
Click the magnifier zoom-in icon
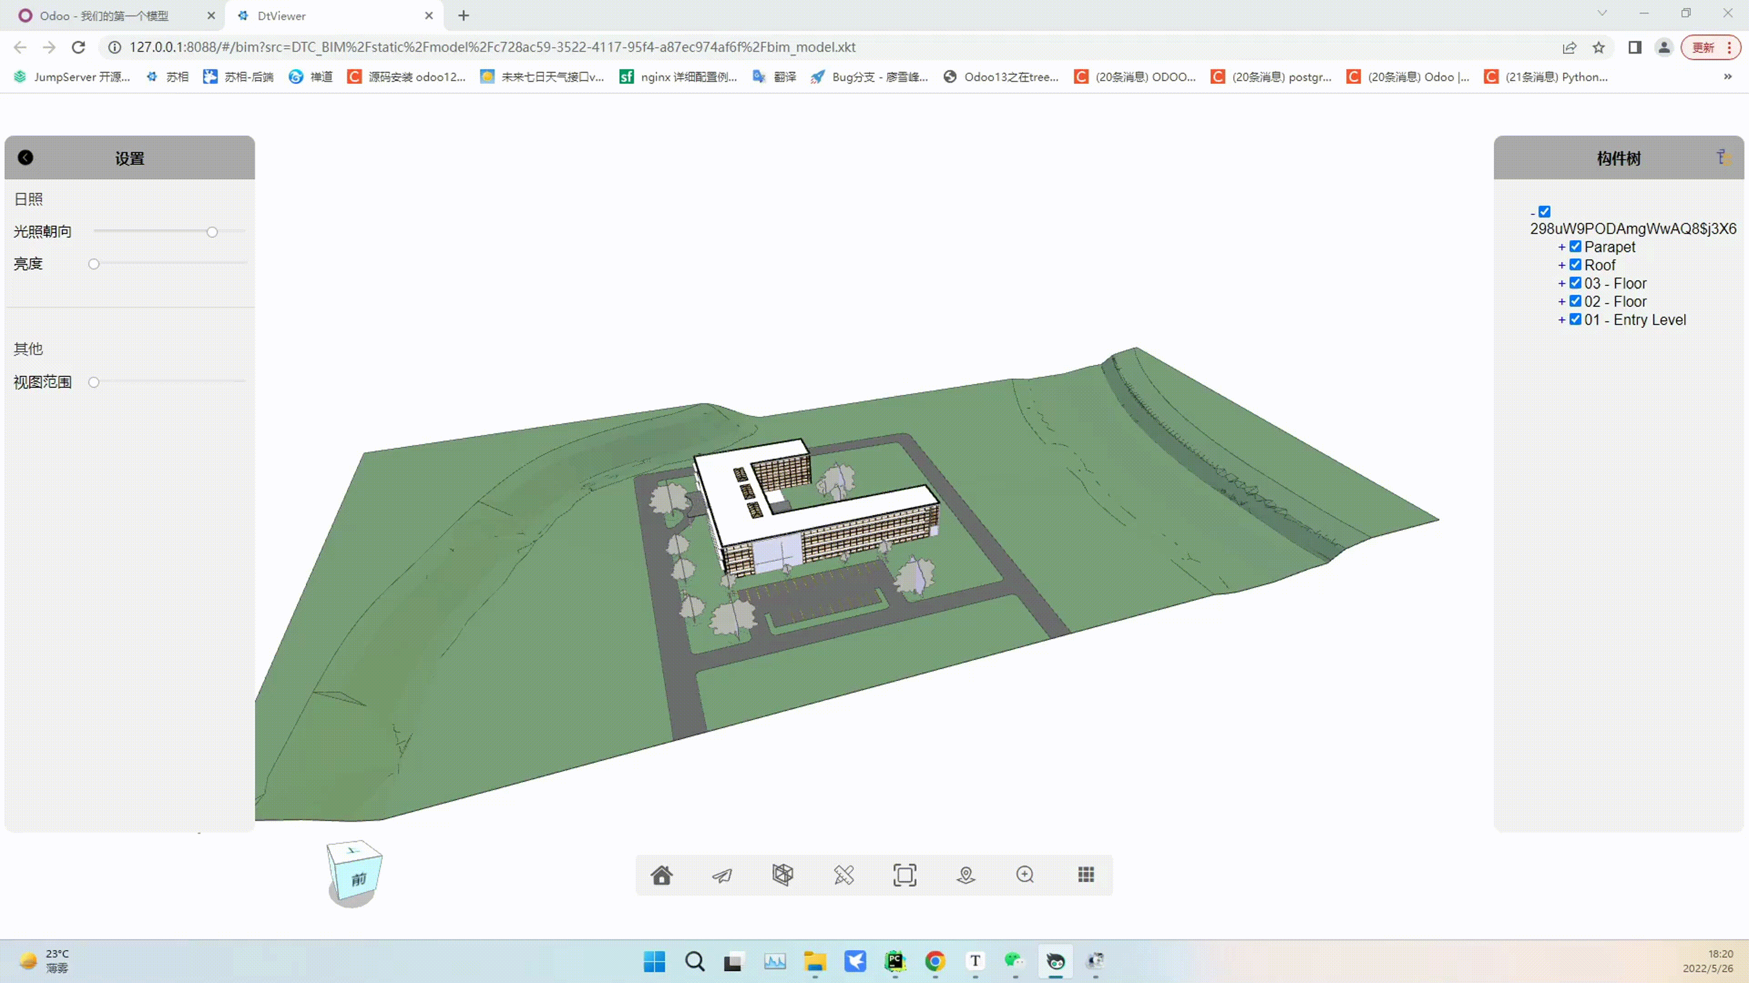point(1025,875)
